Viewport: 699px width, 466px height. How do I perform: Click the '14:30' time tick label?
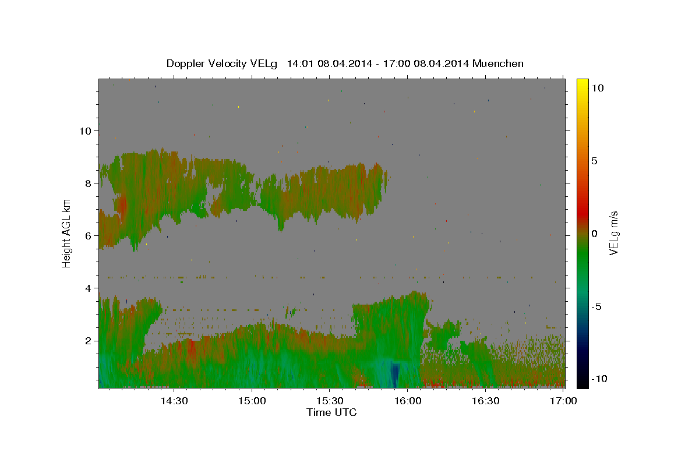point(174,401)
